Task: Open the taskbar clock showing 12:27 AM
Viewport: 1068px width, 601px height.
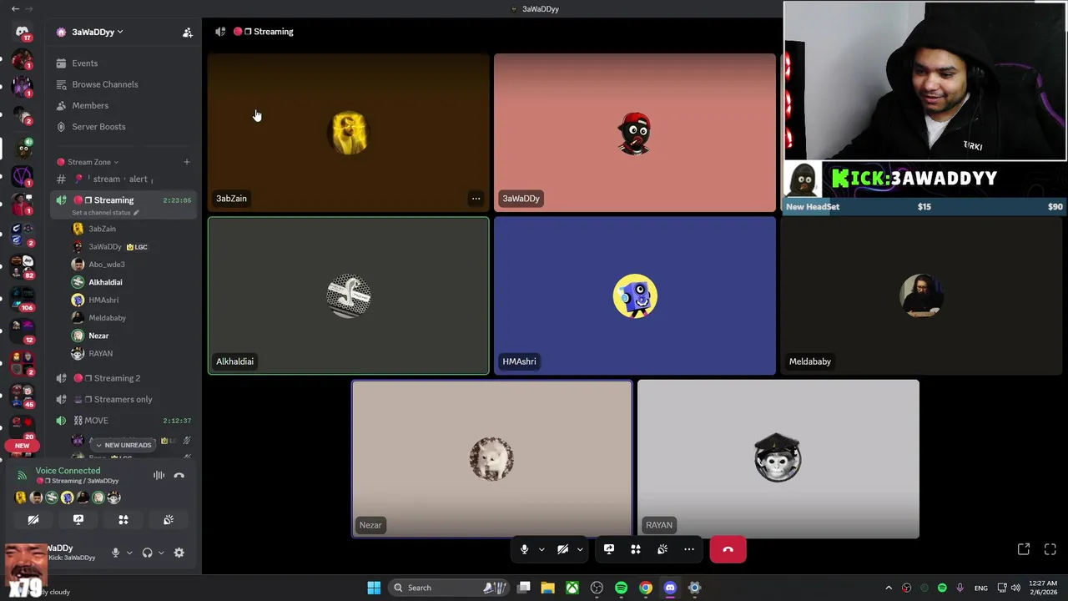Action: [x=1043, y=588]
